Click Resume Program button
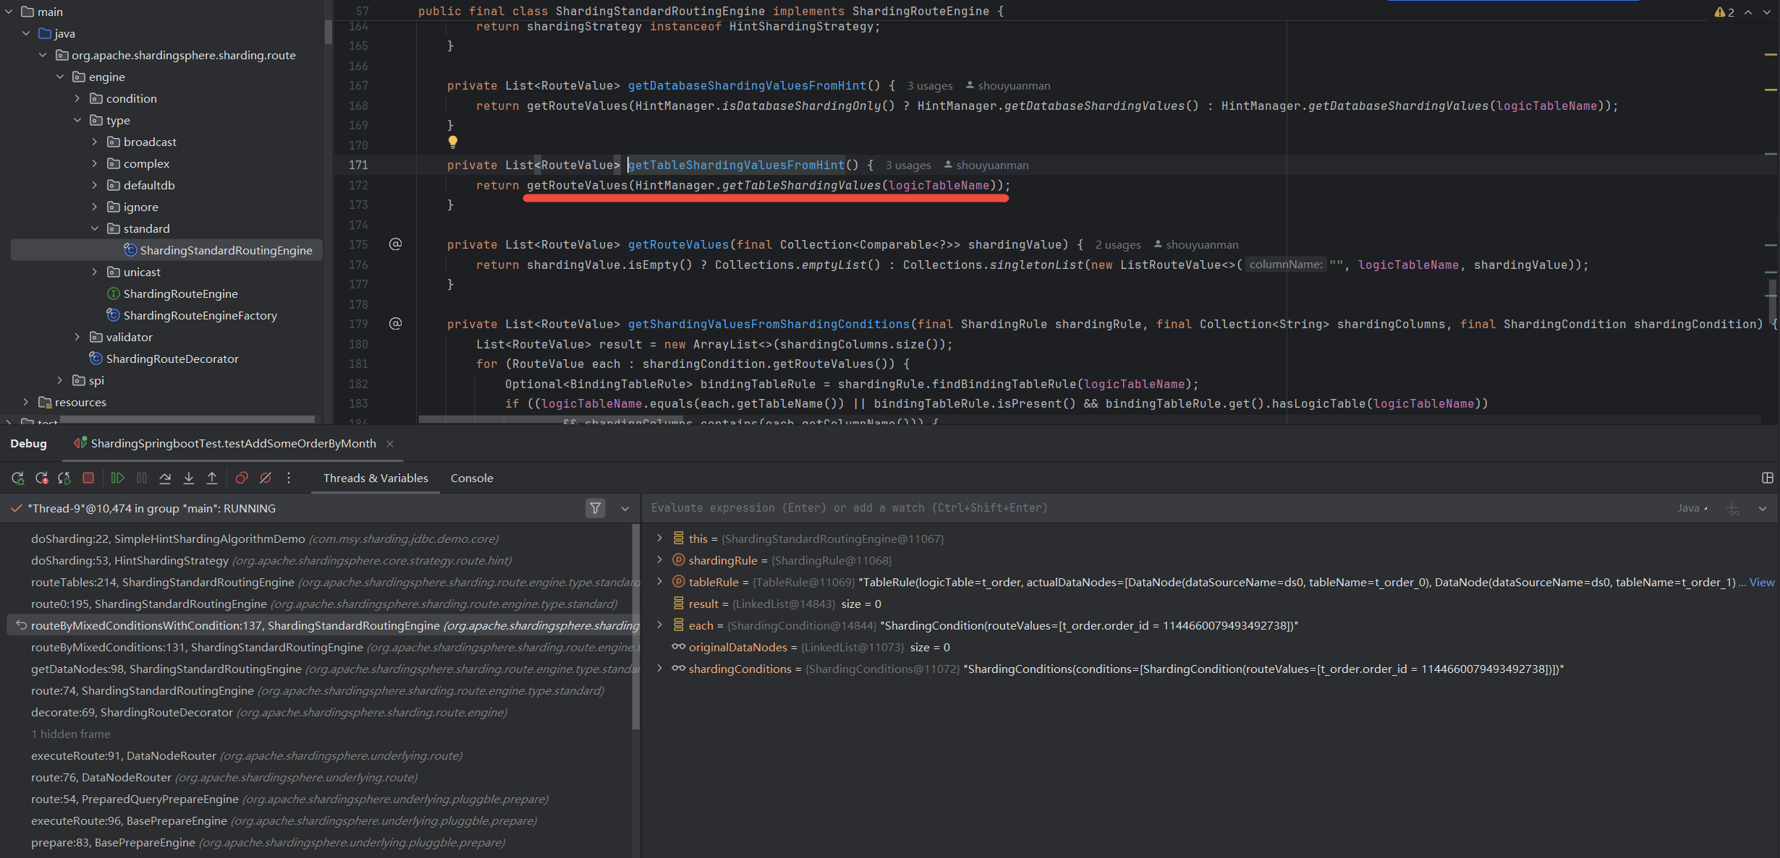This screenshot has height=858, width=1780. 117,478
